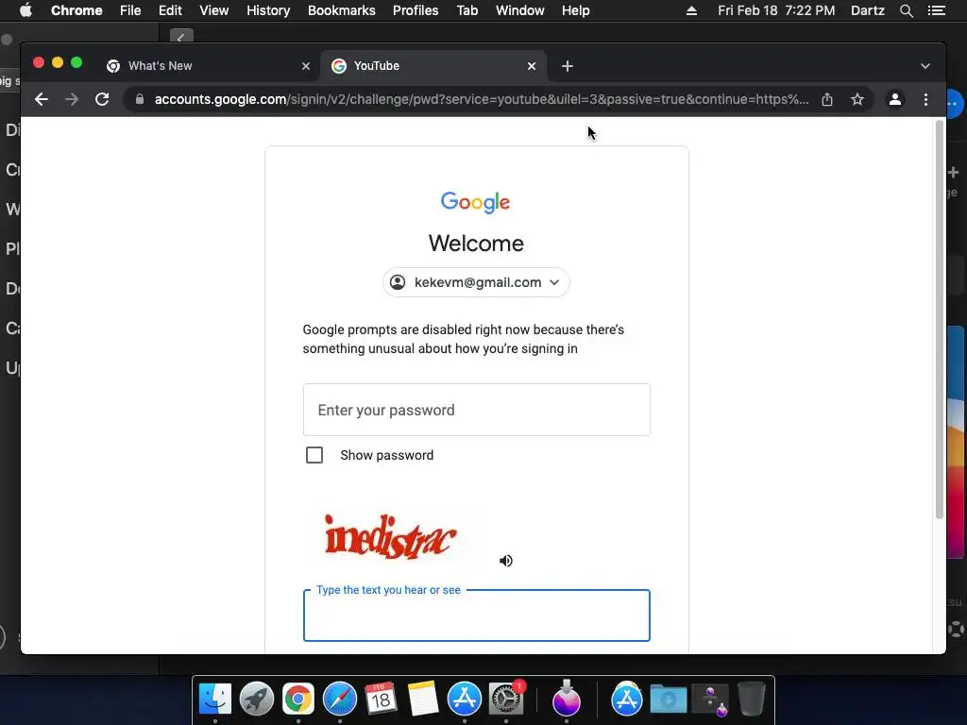Click the Dartz user name in menu bar

867,10
